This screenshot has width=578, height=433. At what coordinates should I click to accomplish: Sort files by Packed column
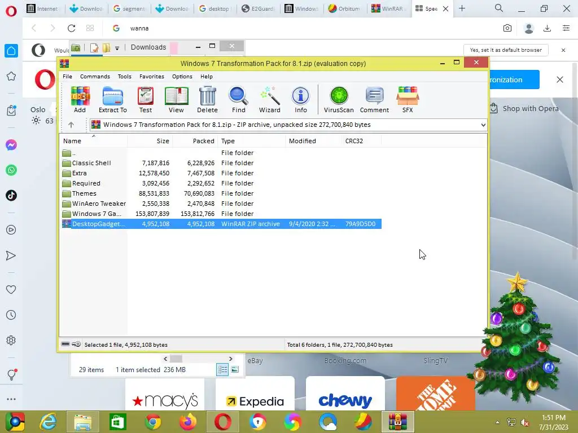[195, 141]
